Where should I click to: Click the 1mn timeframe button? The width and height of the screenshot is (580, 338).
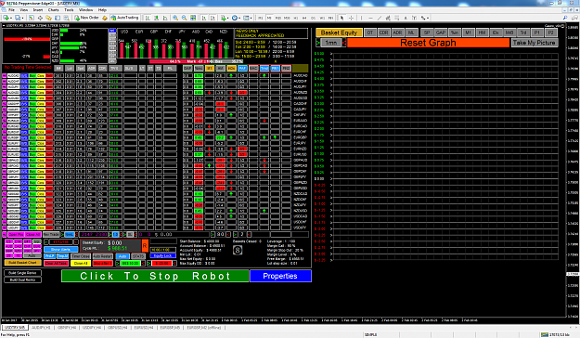[331, 43]
